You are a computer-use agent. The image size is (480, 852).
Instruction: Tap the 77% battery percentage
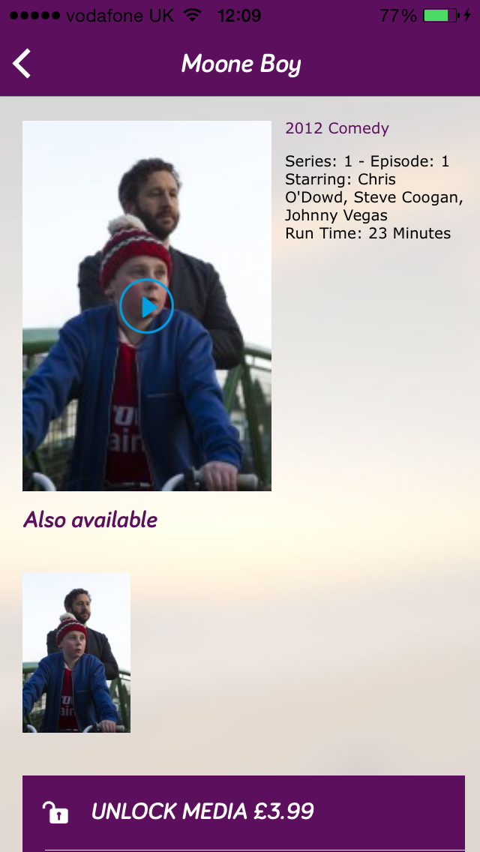point(398,15)
